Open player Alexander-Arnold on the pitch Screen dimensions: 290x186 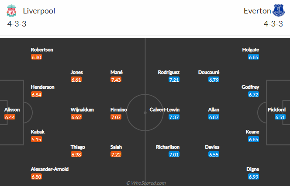(x=49, y=169)
